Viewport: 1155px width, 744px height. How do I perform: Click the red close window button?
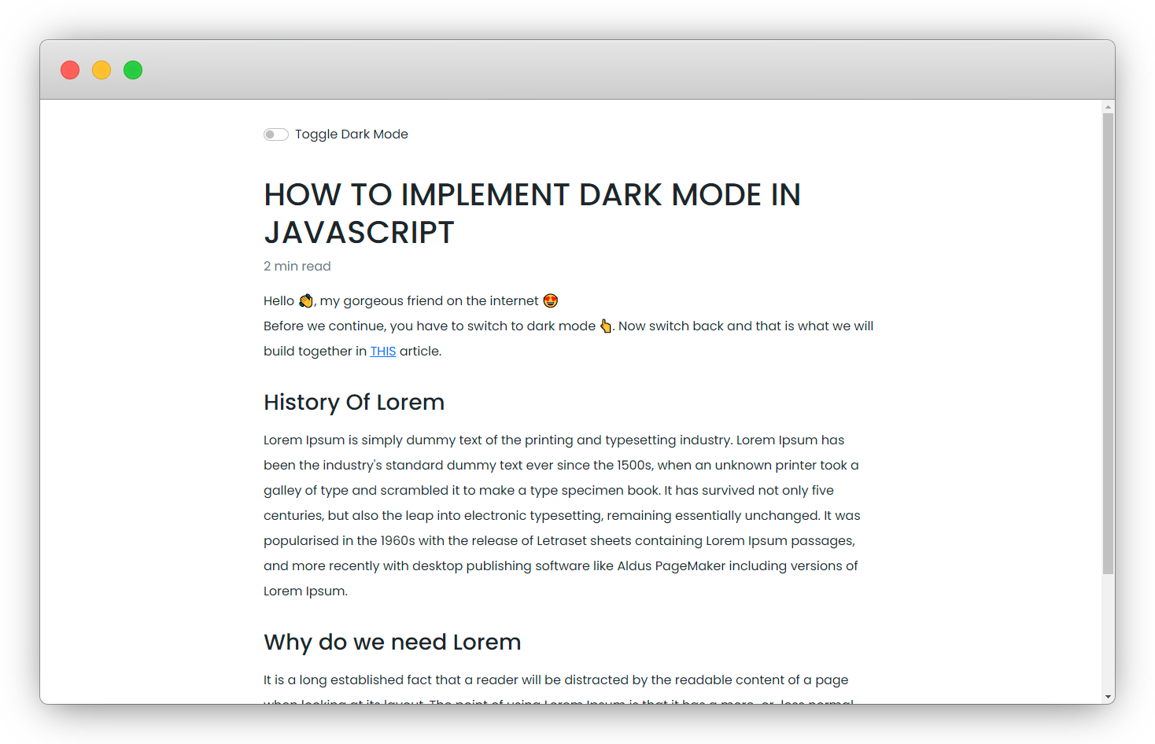point(70,70)
